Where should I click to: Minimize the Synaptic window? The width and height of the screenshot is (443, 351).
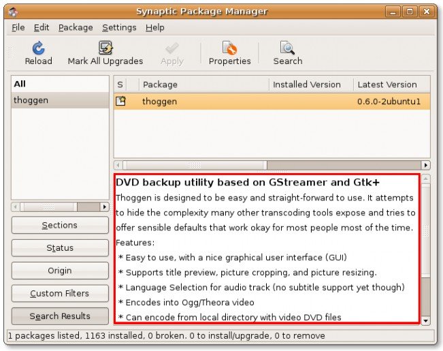pyautogui.click(x=393, y=12)
